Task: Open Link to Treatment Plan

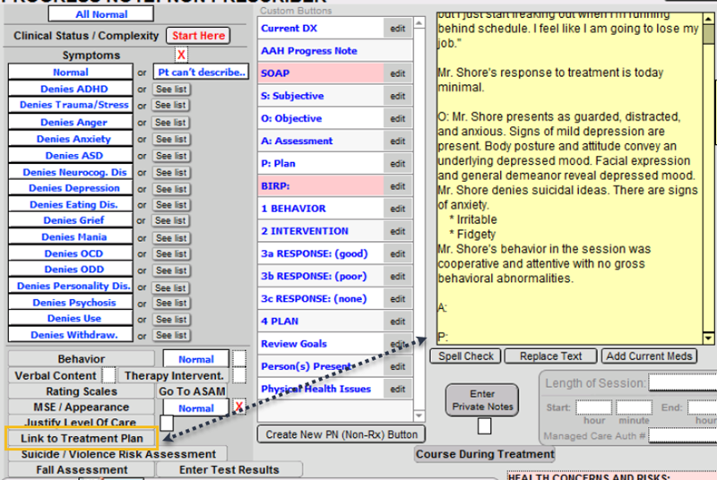Action: point(82,438)
